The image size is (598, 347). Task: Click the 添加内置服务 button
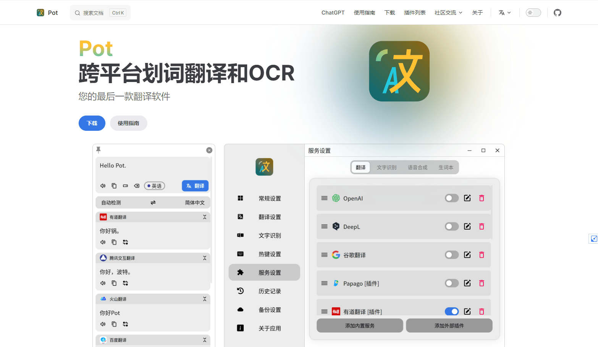(360, 326)
